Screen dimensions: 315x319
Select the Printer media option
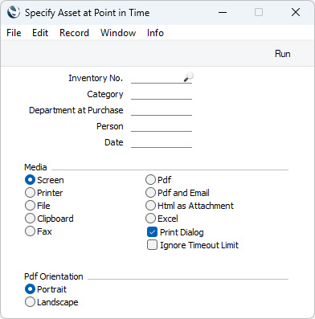click(x=30, y=193)
